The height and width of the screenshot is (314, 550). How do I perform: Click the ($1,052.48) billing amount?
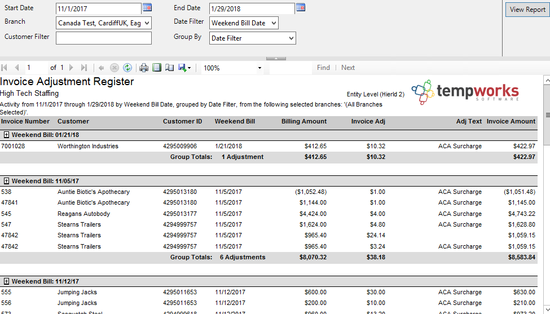click(311, 192)
